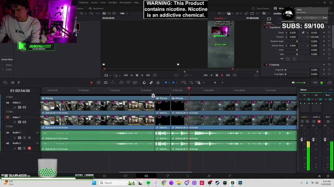Viewport: 334px width, 187px height.
Task: Open the flag color dropdown arrow
Action: coord(169,83)
